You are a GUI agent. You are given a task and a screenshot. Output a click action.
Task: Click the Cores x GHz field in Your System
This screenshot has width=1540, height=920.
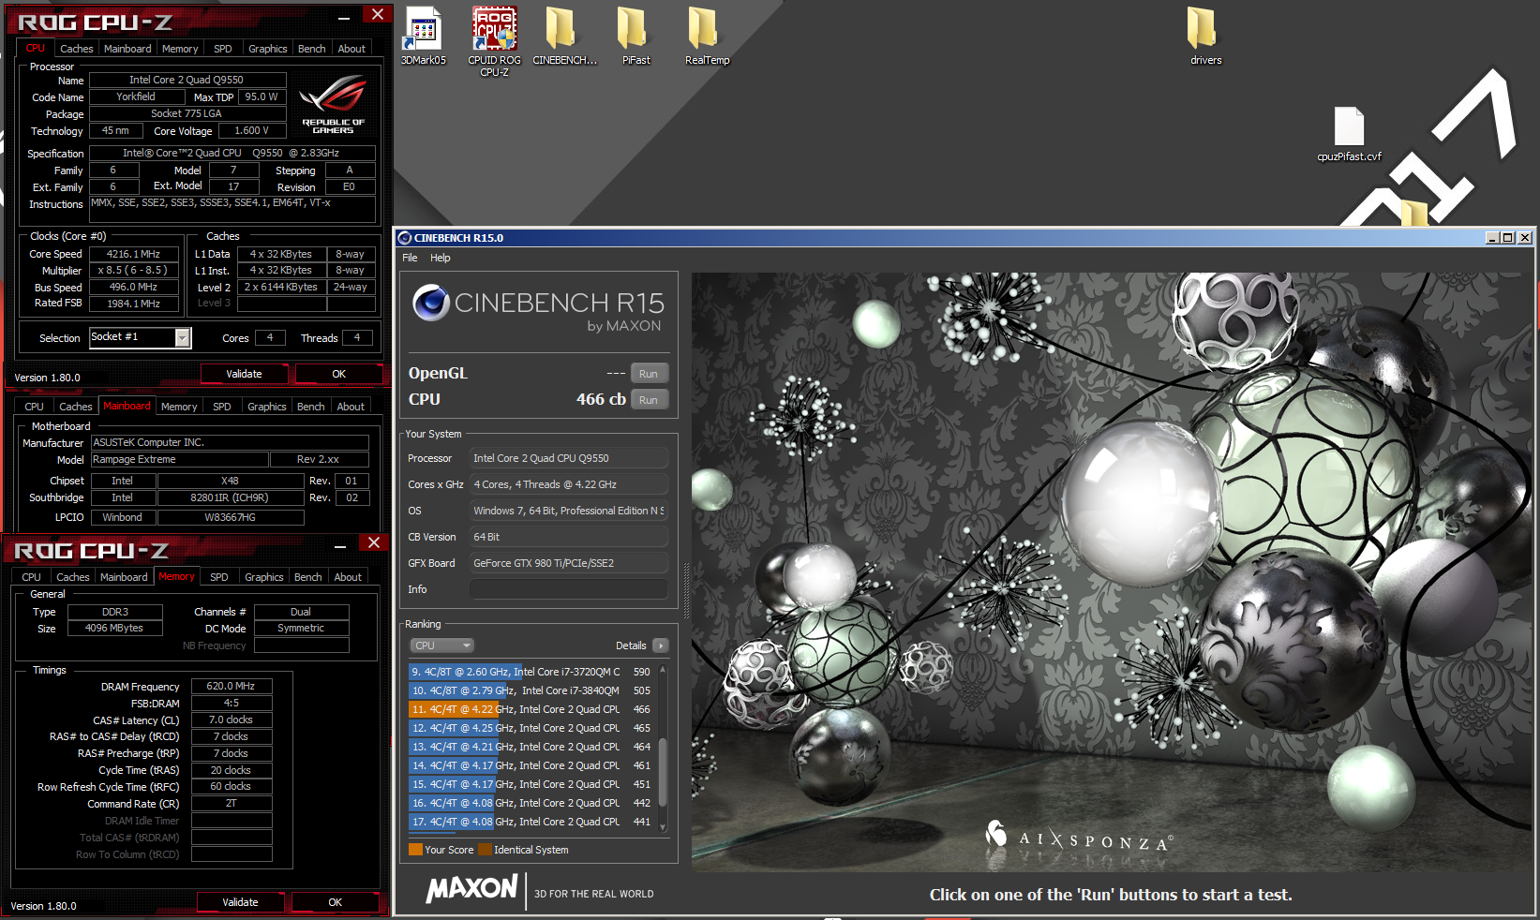point(568,484)
